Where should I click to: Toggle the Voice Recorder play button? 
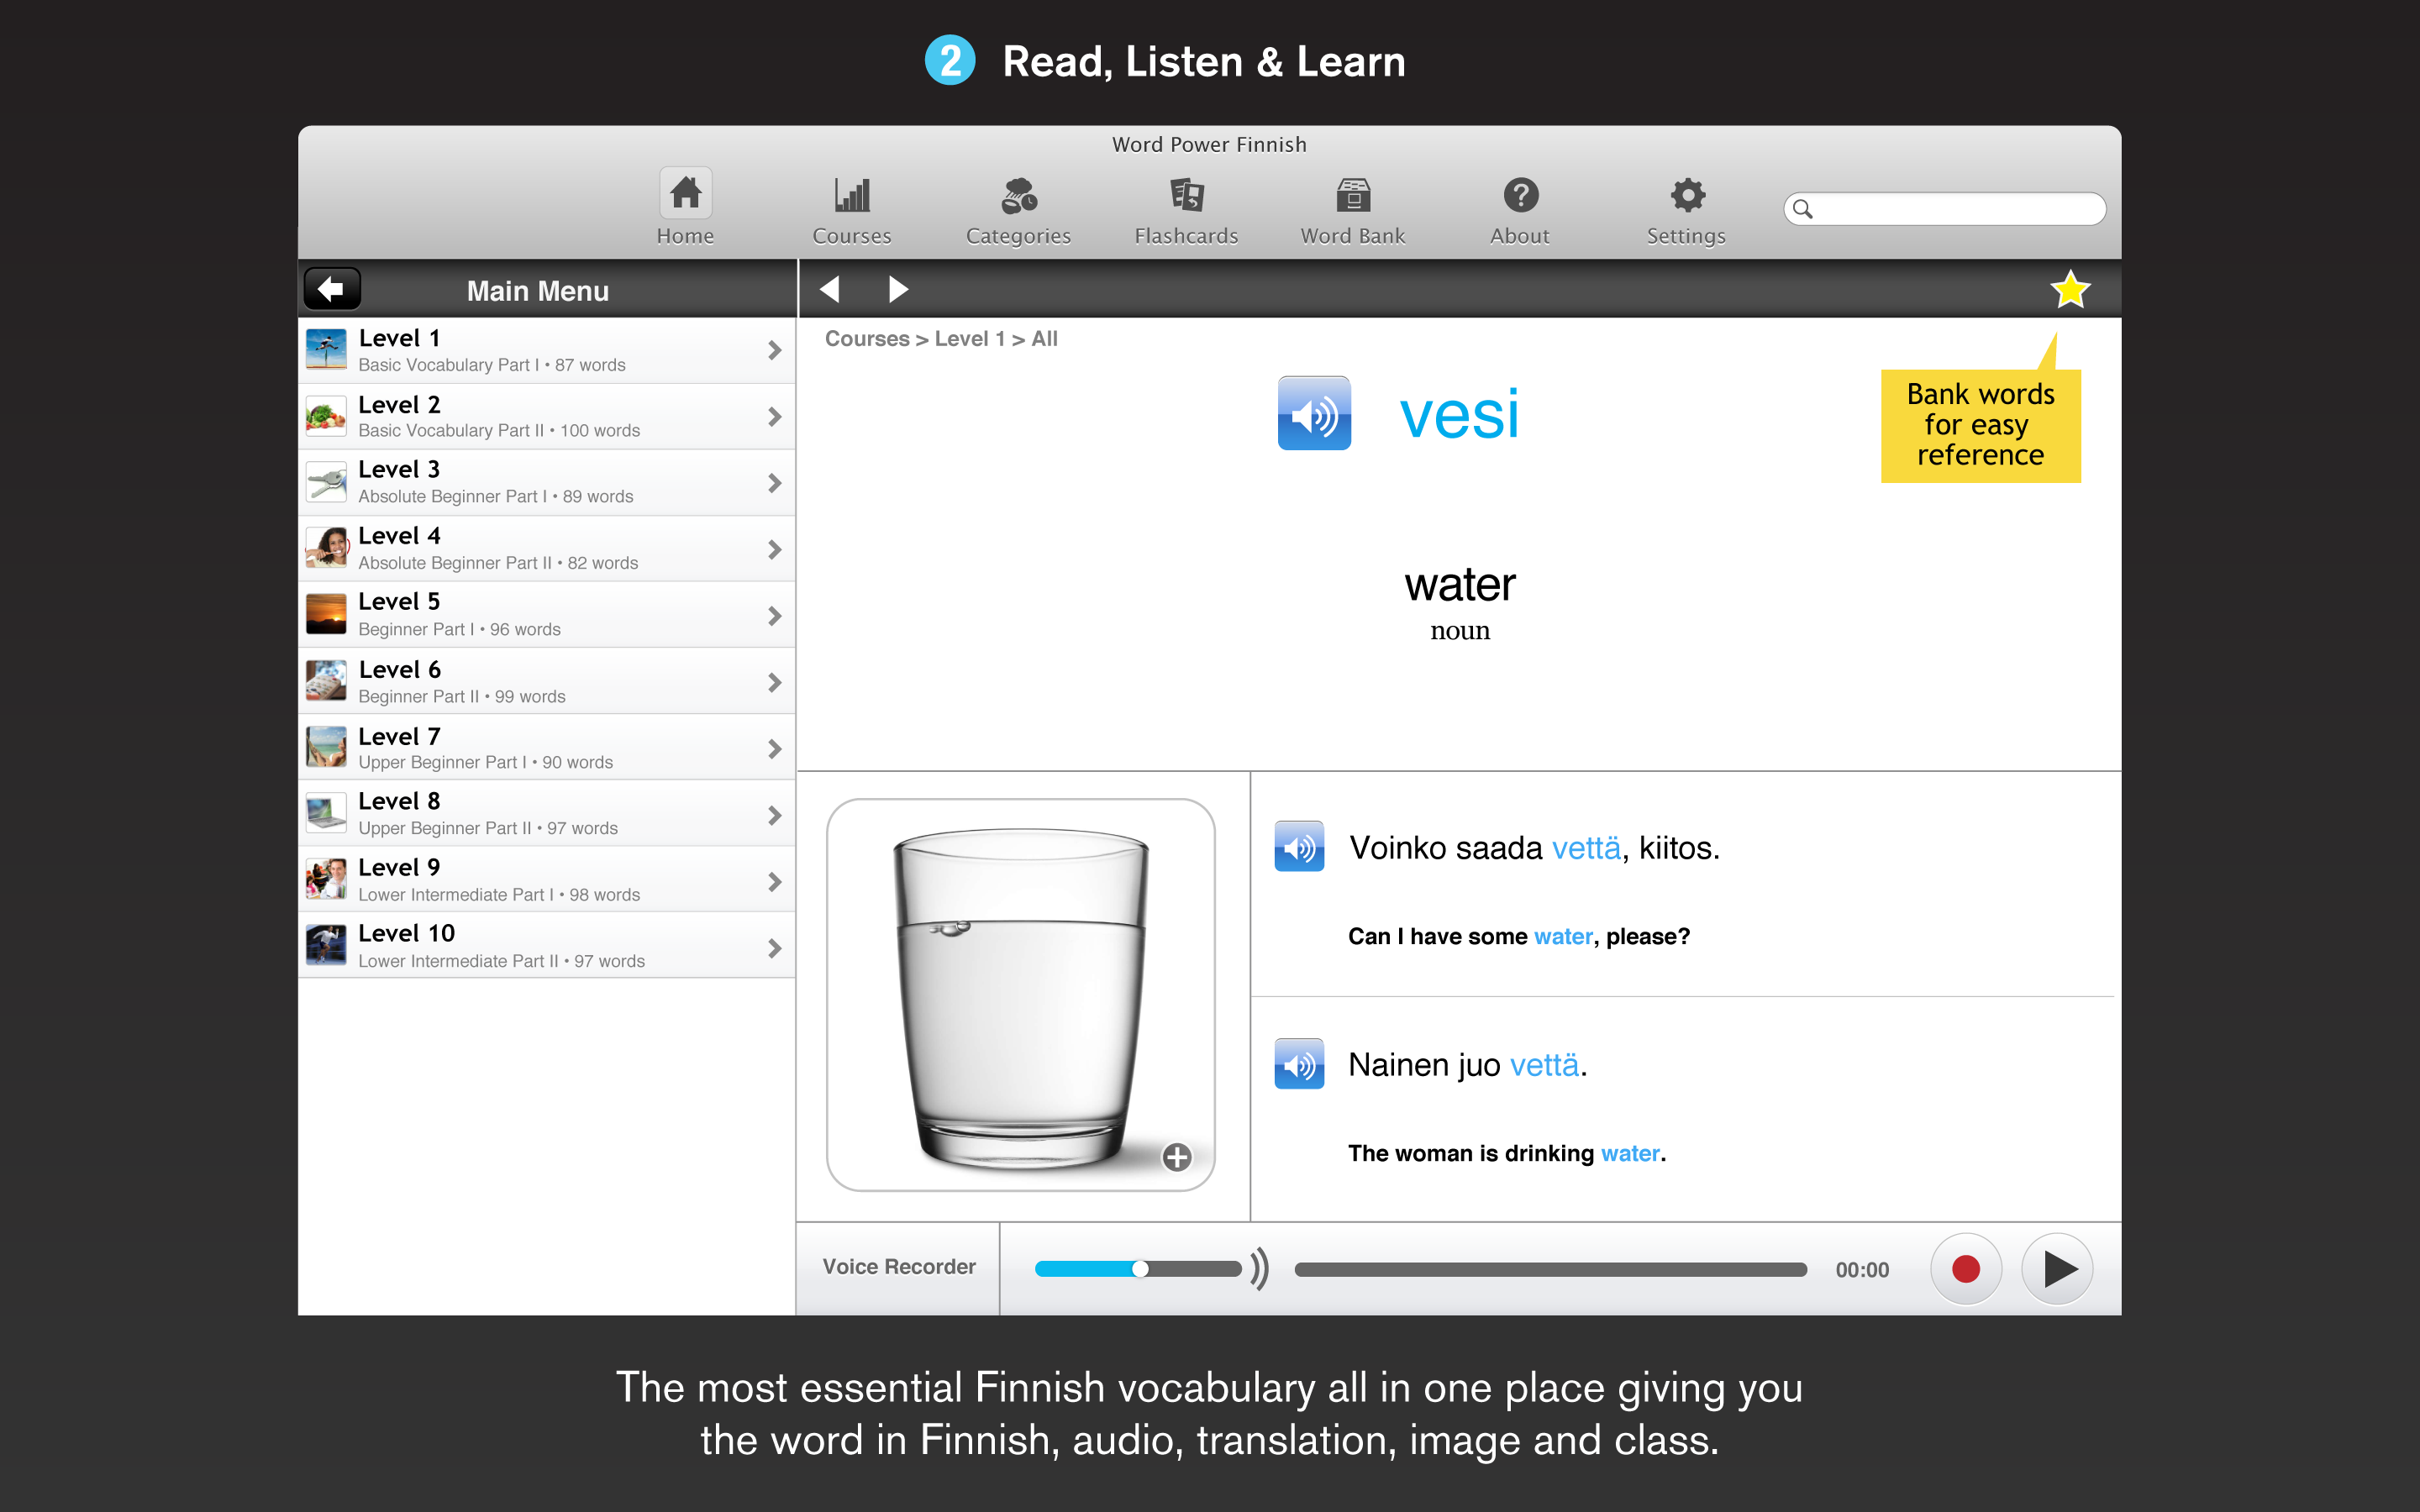click(2056, 1267)
